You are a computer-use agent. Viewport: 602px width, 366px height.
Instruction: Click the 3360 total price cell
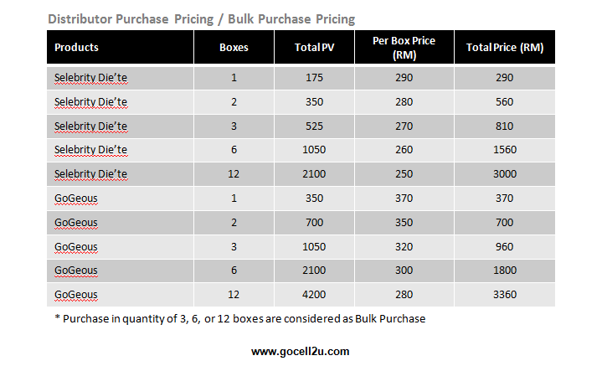point(505,295)
